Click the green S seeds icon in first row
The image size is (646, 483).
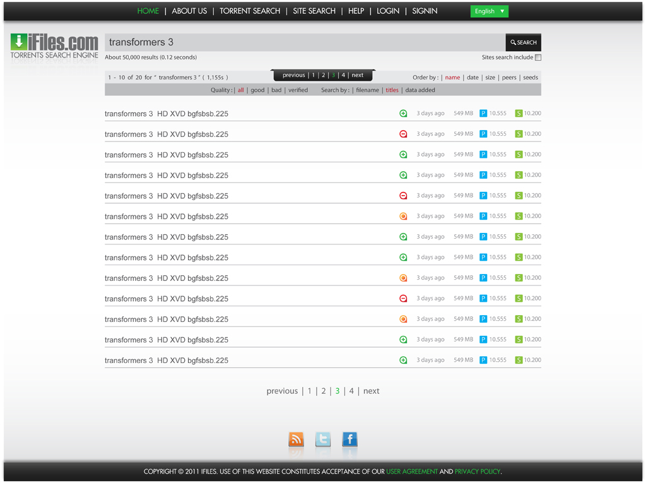pos(519,114)
